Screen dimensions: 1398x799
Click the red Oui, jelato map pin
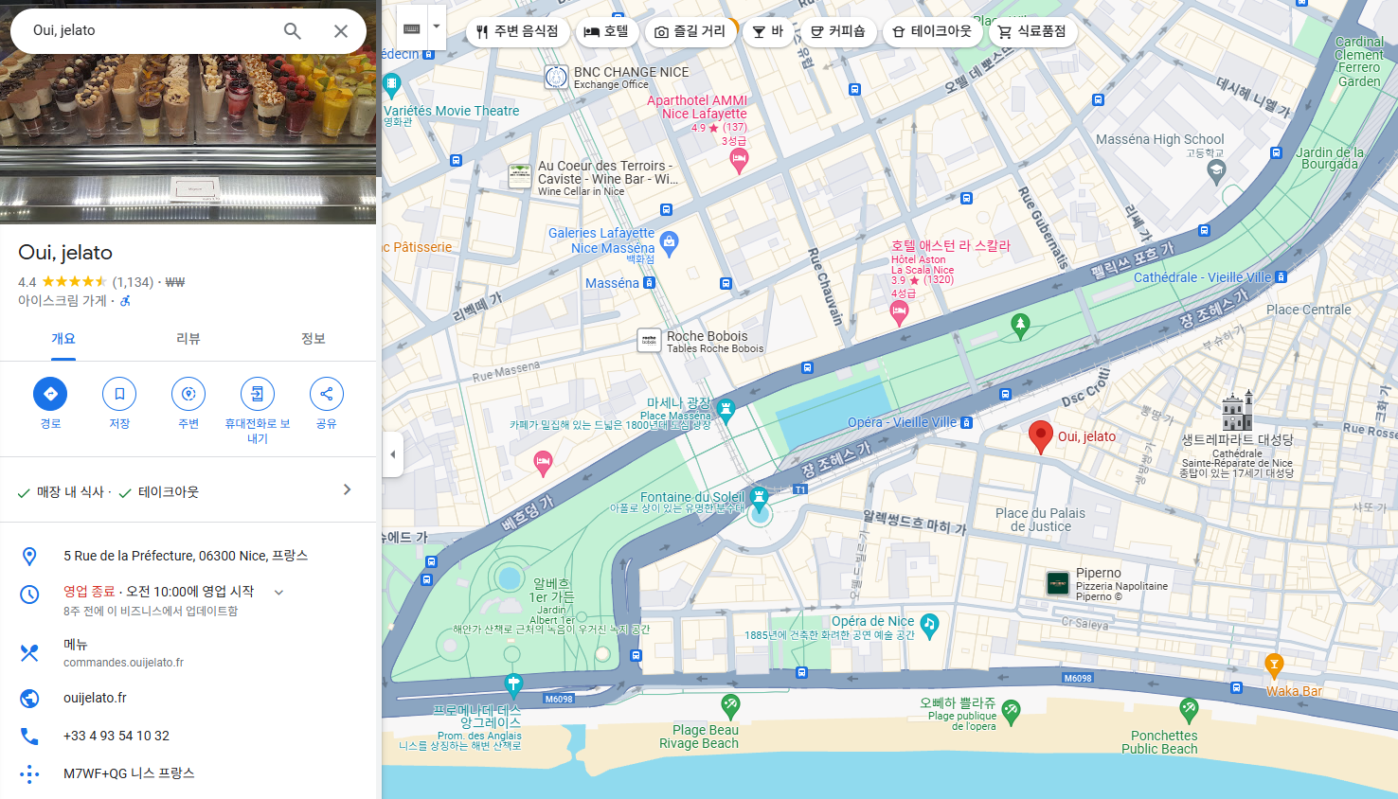[1040, 437]
